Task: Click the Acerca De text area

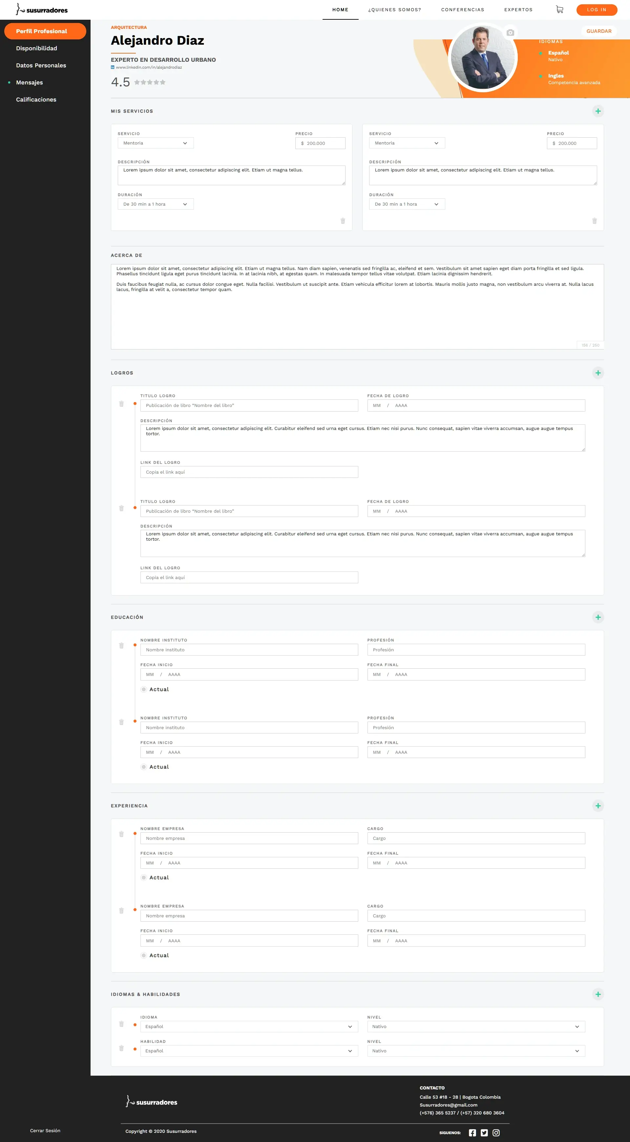Action: [x=357, y=307]
